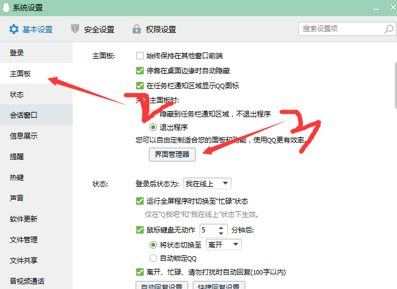397x289 pixels.
Task: Minimize the 系统设置 window
Action: pos(376,8)
